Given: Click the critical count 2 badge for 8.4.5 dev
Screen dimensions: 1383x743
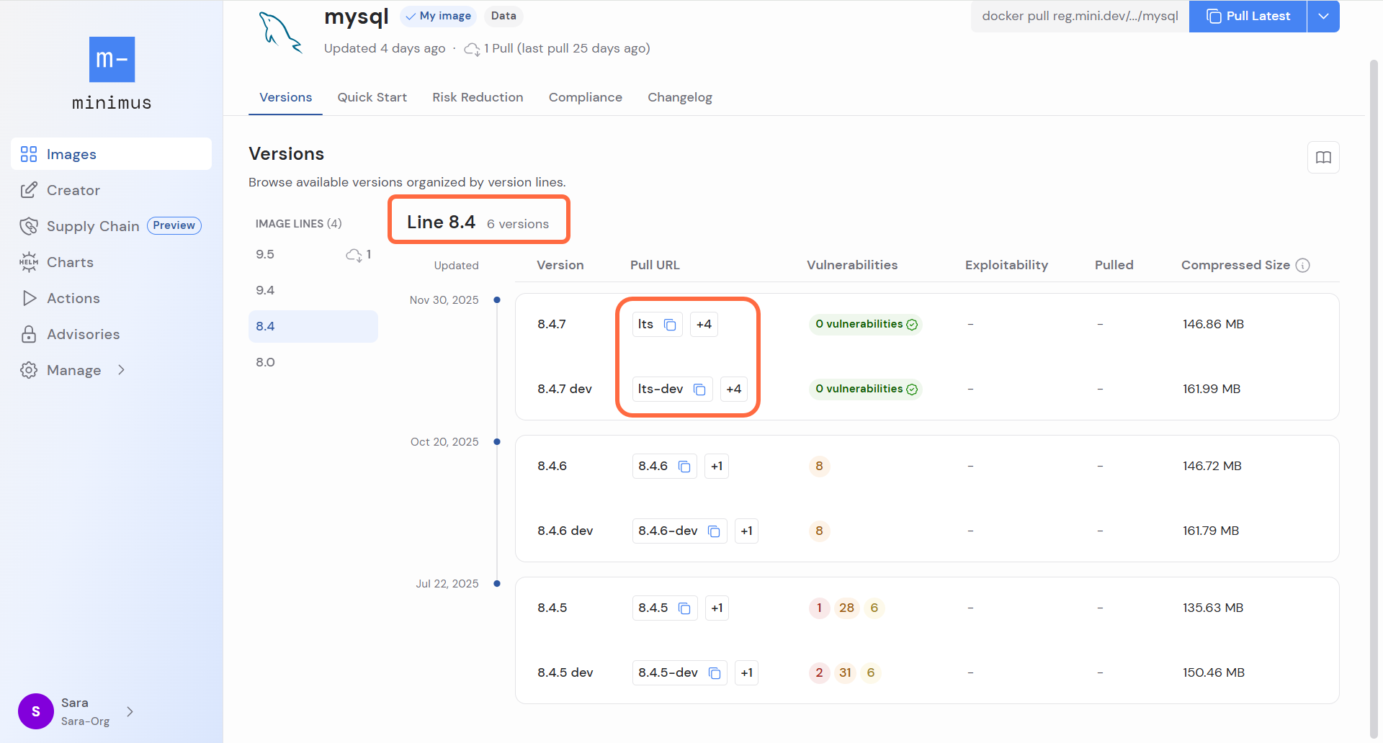Looking at the screenshot, I should [819, 672].
